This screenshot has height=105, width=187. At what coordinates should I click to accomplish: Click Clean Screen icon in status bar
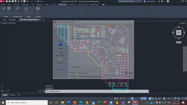182,99
